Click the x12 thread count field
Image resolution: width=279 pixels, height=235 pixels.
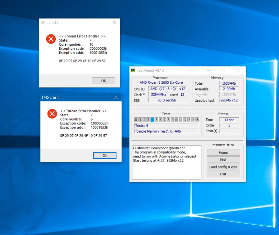coord(182,89)
